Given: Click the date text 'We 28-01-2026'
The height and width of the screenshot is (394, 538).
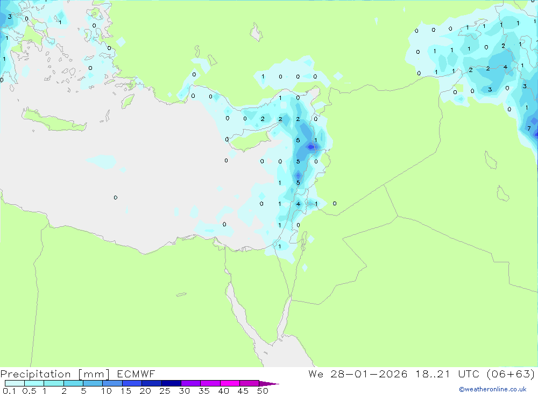Looking at the screenshot, I should (x=358, y=374).
